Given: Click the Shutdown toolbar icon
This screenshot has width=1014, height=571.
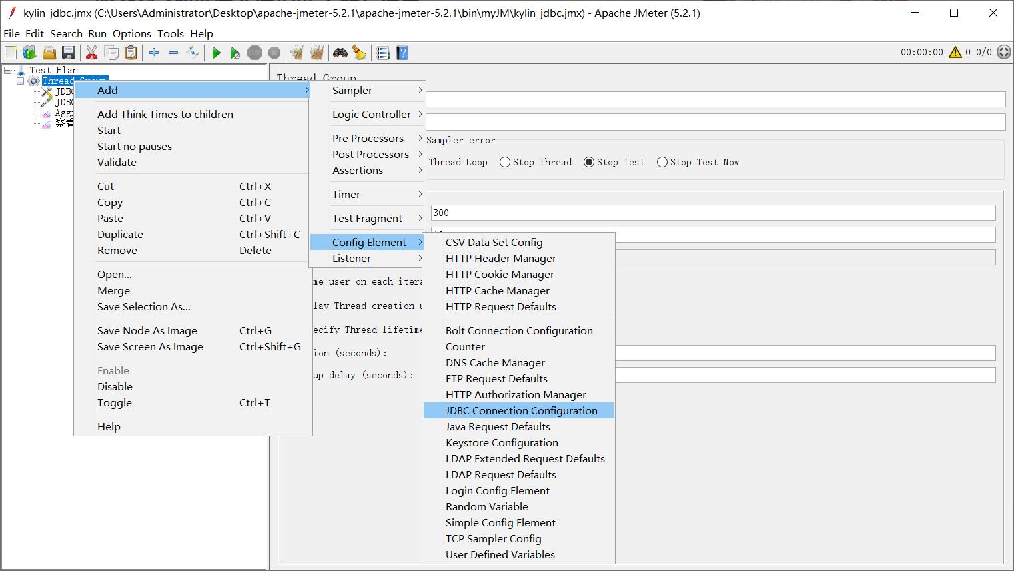Looking at the screenshot, I should click(x=274, y=53).
